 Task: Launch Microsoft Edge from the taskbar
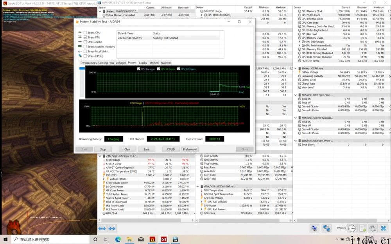coord(118,239)
